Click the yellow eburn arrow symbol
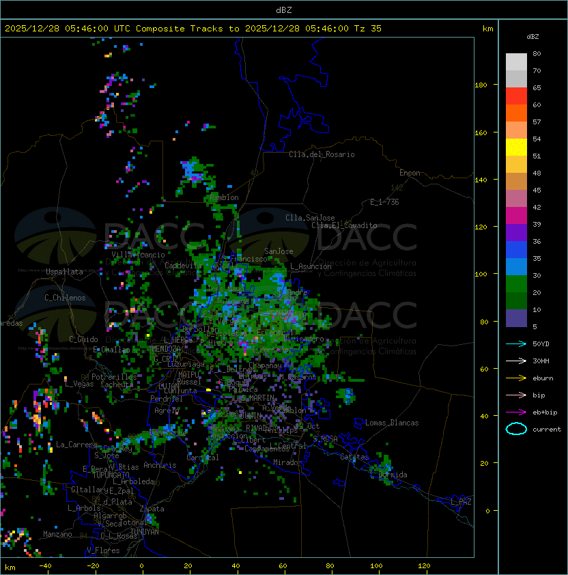The width and height of the screenshot is (568, 575). click(516, 378)
